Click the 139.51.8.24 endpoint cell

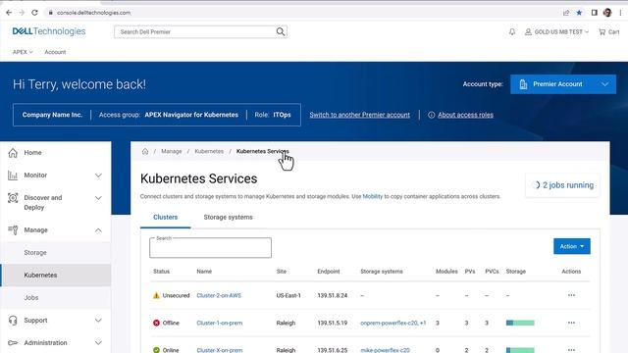[x=333, y=295]
